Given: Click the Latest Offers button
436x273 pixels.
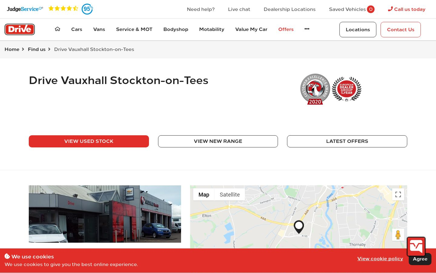Looking at the screenshot, I should (x=347, y=141).
